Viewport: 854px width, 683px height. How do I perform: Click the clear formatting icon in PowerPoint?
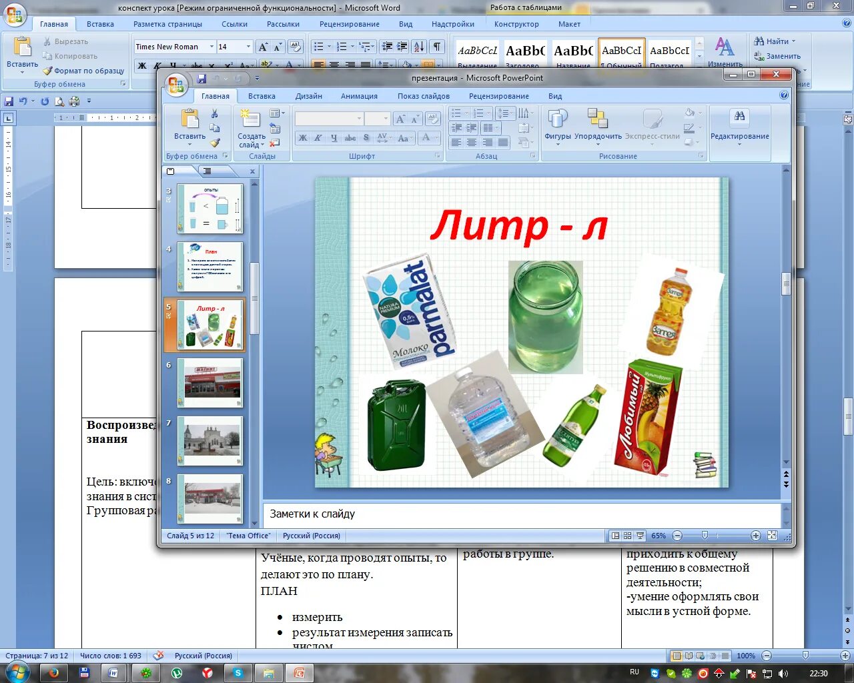click(432, 119)
